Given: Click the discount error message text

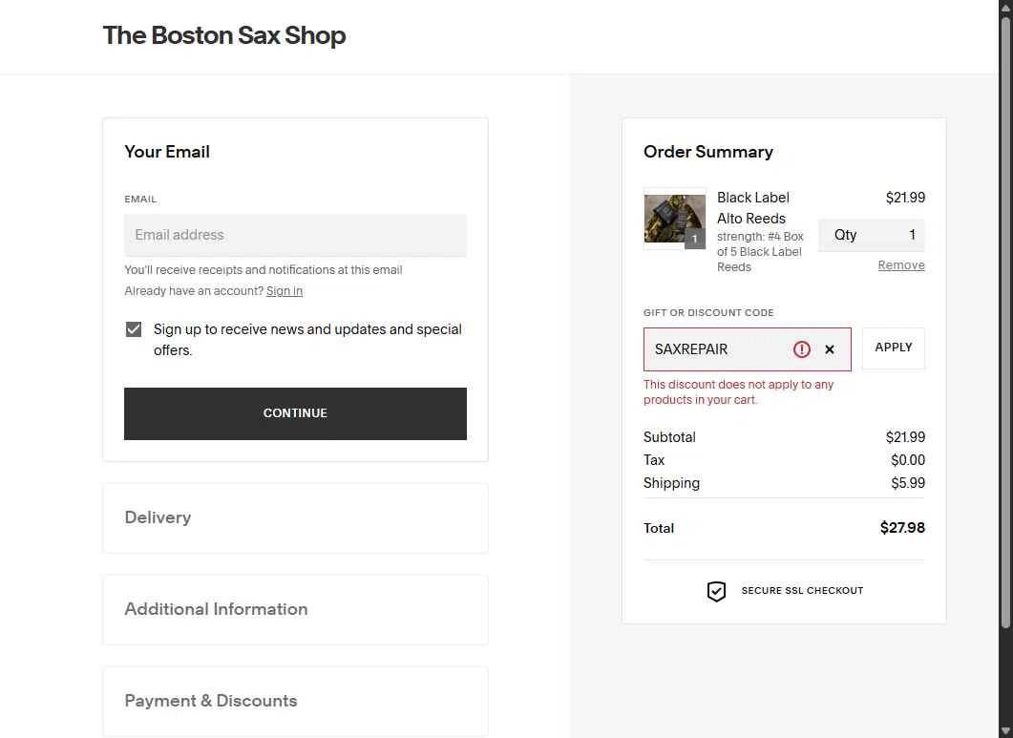Looking at the screenshot, I should click(x=738, y=392).
